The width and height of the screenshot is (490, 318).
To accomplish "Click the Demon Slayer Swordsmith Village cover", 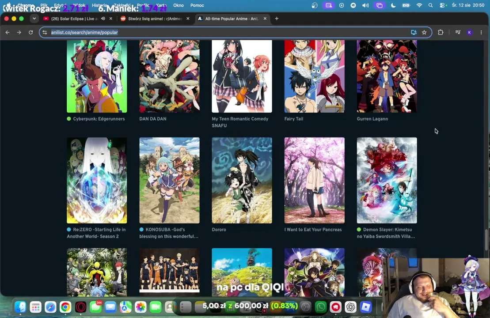I will [x=387, y=180].
